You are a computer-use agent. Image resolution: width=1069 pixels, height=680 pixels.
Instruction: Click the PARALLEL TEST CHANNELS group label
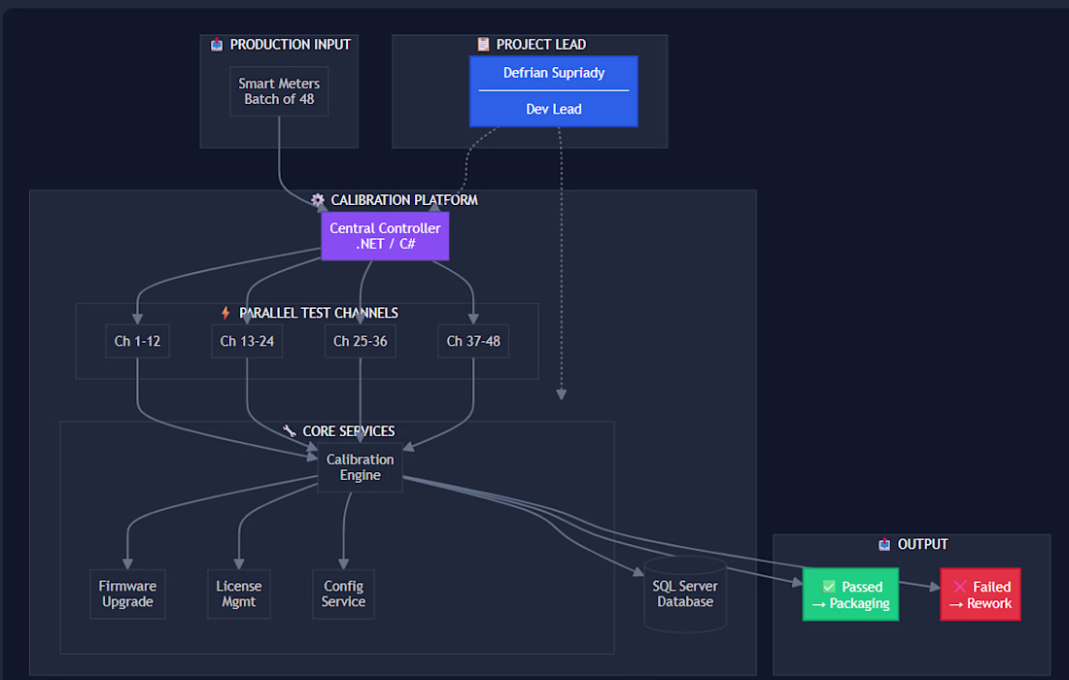(x=319, y=313)
